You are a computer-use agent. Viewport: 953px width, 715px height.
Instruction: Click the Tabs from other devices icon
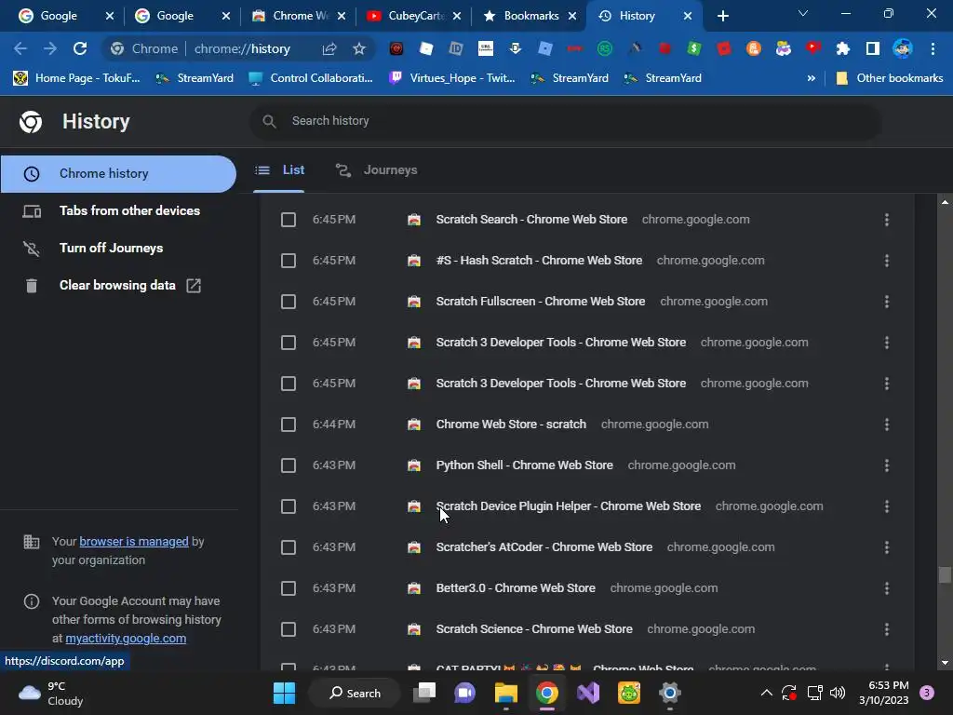32,211
